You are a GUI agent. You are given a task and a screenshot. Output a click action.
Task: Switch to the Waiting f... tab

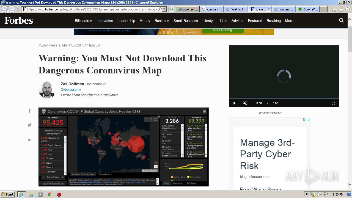click(x=236, y=9)
